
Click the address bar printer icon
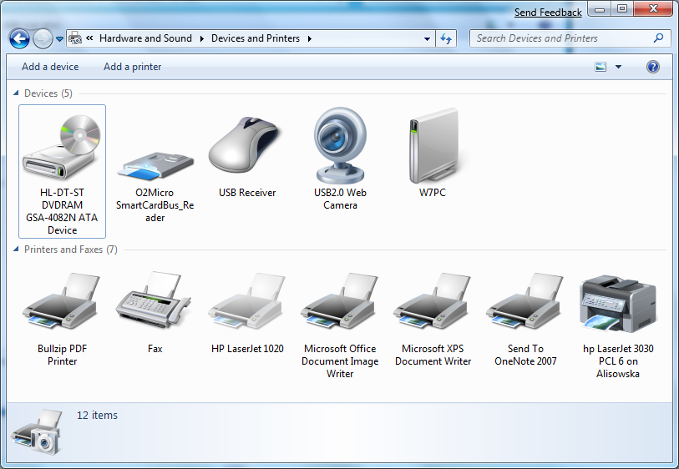[75, 38]
